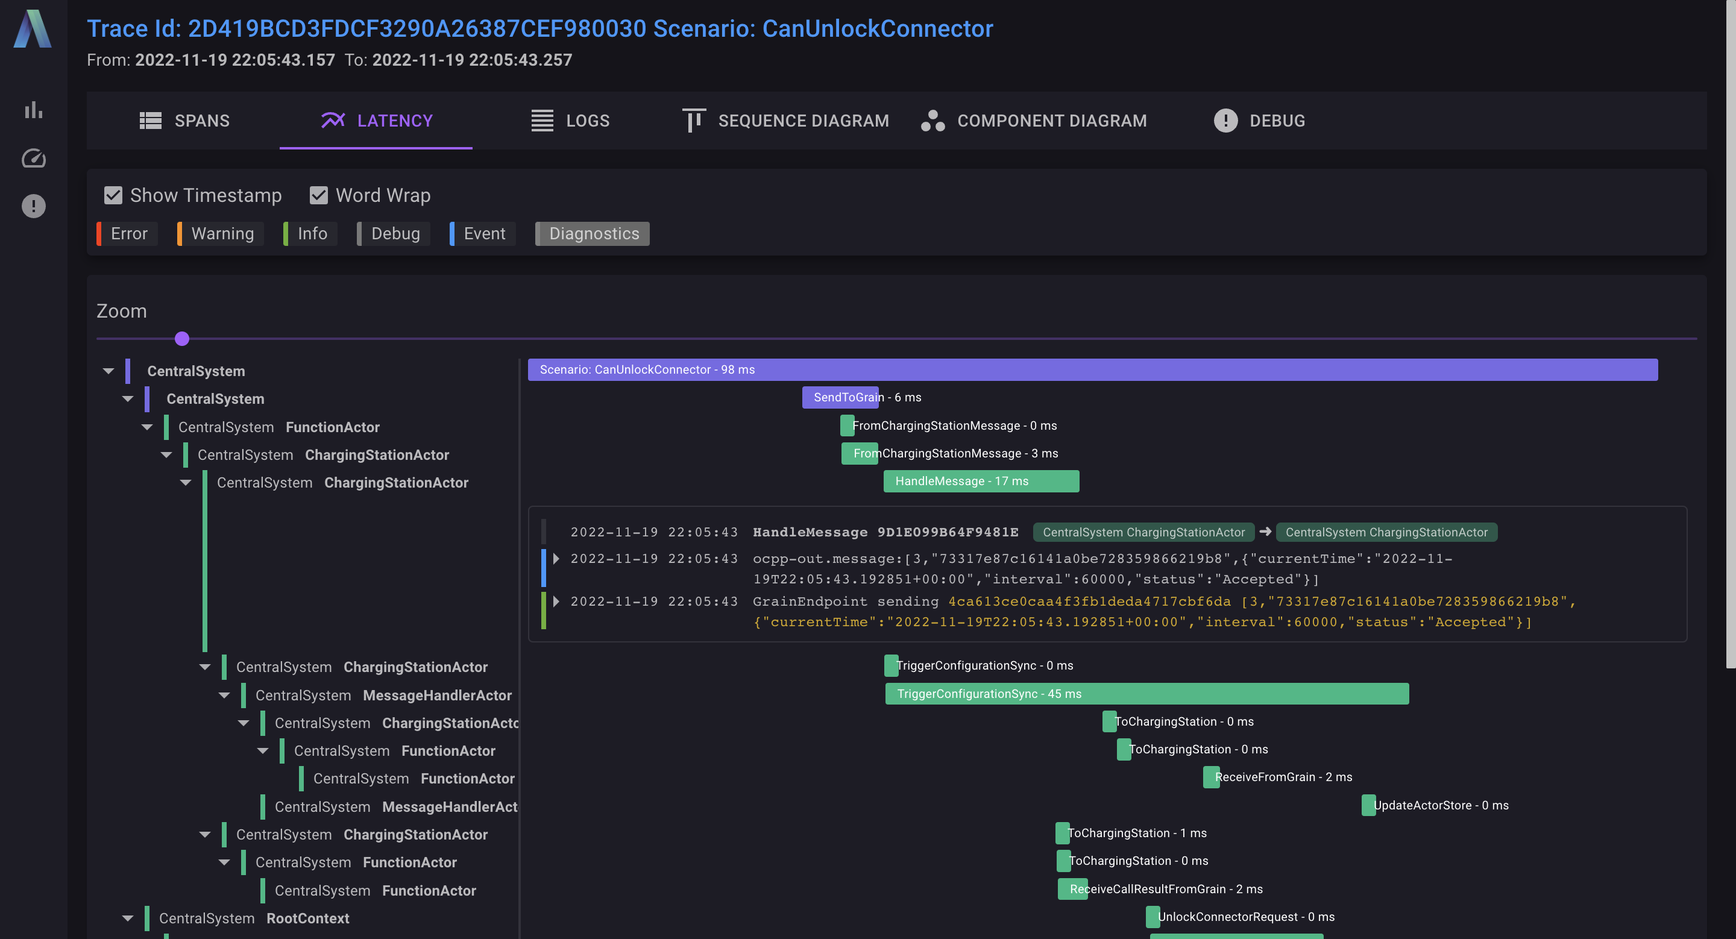Disable the Word Wrap checkbox
Screen dimensions: 1736x939
(319, 195)
